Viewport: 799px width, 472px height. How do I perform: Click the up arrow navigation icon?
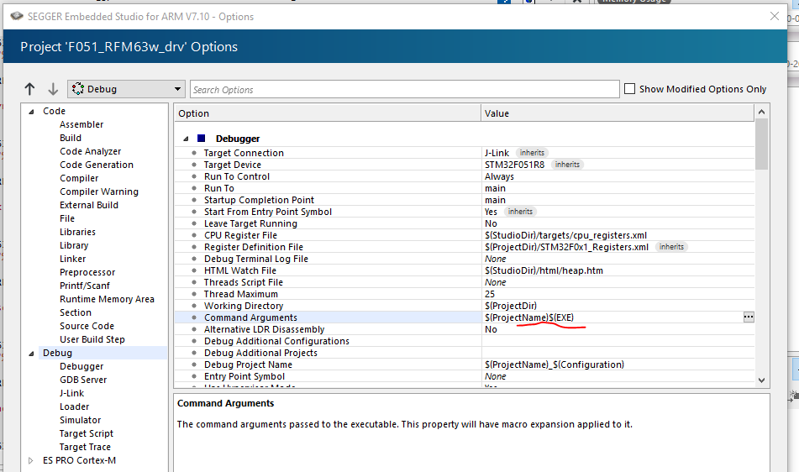coord(29,89)
